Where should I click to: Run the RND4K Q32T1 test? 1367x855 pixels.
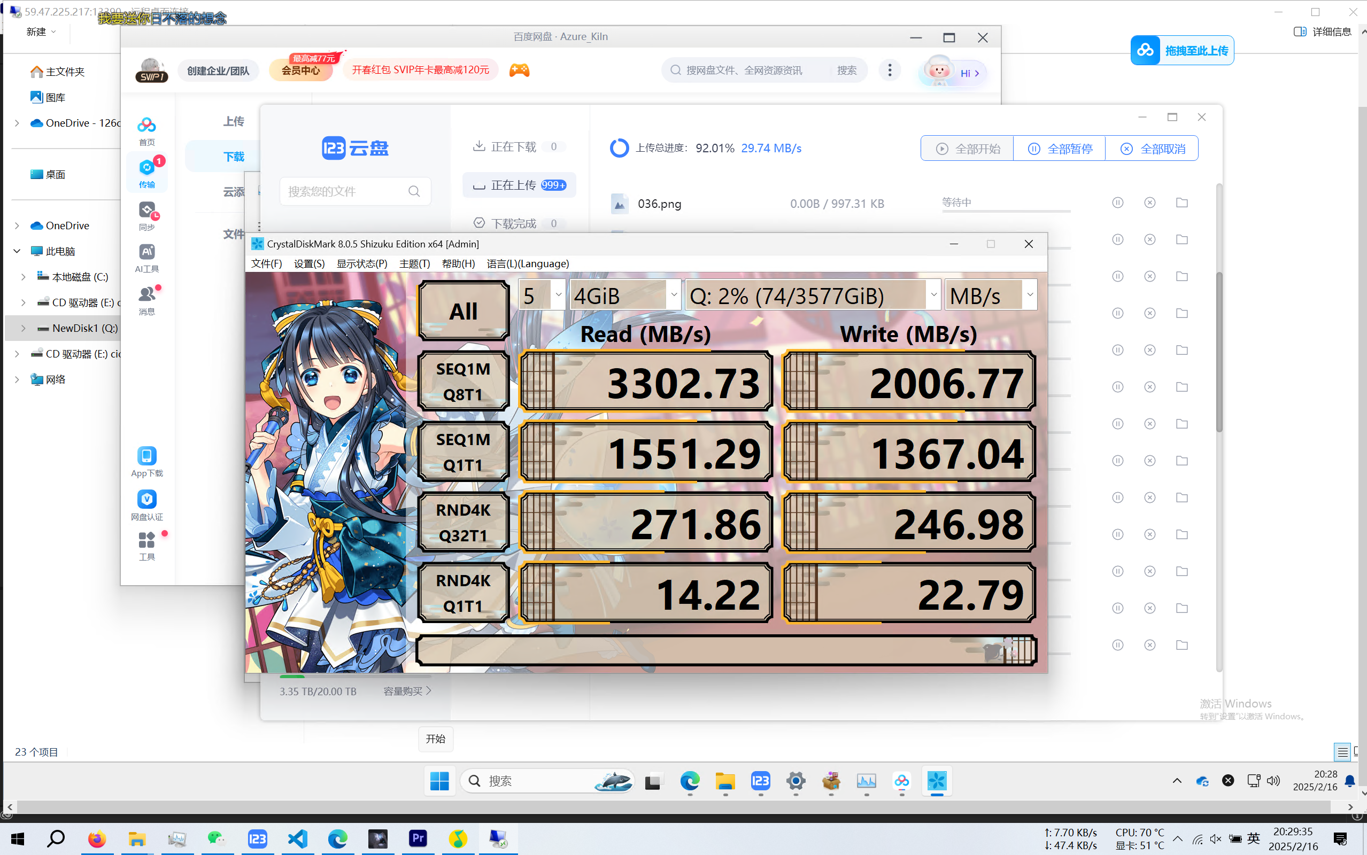pos(463,522)
